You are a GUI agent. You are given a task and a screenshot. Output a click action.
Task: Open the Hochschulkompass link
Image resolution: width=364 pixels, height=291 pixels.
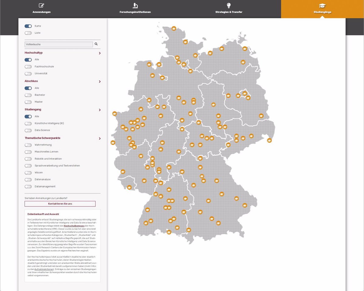[x=74, y=226]
